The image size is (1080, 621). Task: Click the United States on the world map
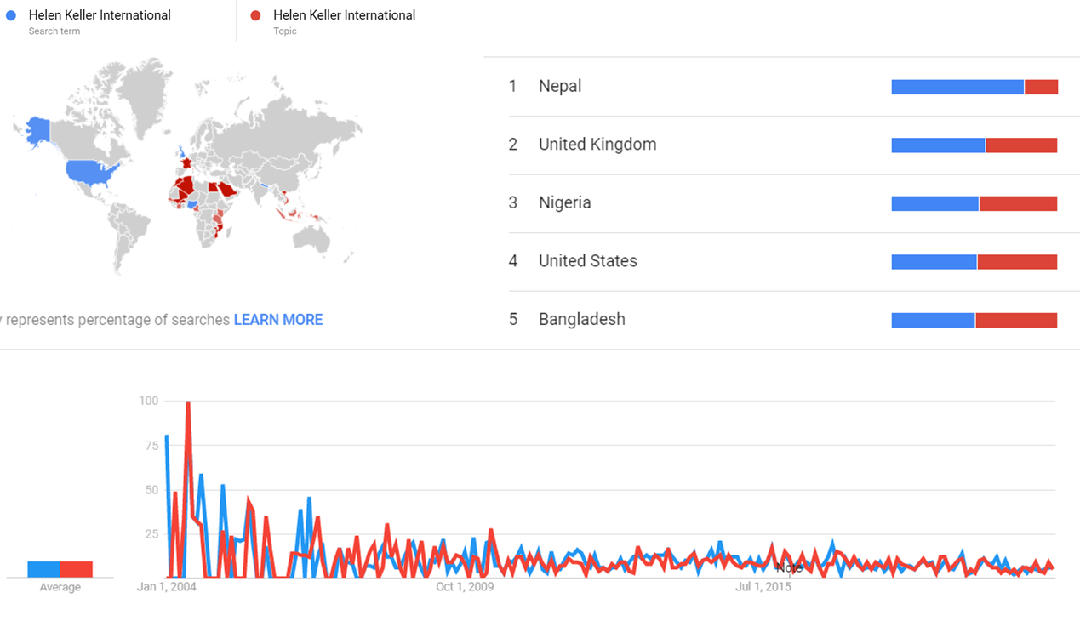coord(89,173)
